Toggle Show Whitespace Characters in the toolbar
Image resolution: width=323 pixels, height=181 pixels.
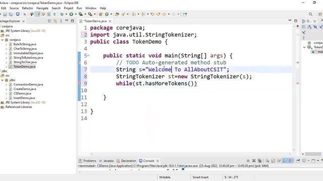pyautogui.click(x=55, y=14)
